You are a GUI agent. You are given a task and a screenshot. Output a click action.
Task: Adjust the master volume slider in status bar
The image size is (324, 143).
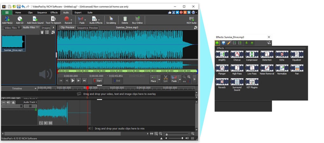[176, 138]
